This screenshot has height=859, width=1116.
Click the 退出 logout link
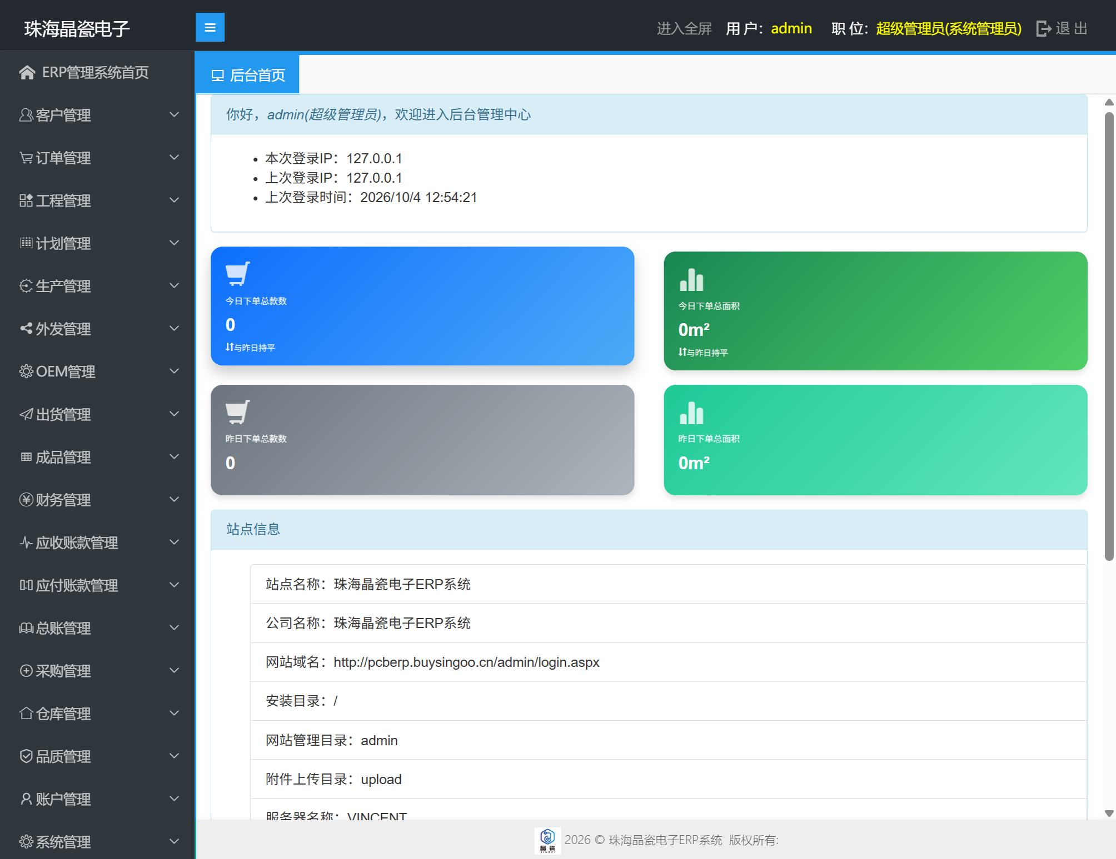click(x=1071, y=28)
